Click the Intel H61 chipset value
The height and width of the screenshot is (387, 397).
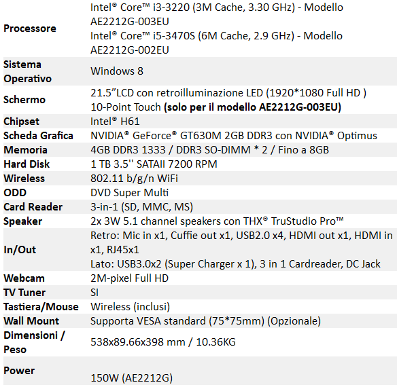[115, 122]
